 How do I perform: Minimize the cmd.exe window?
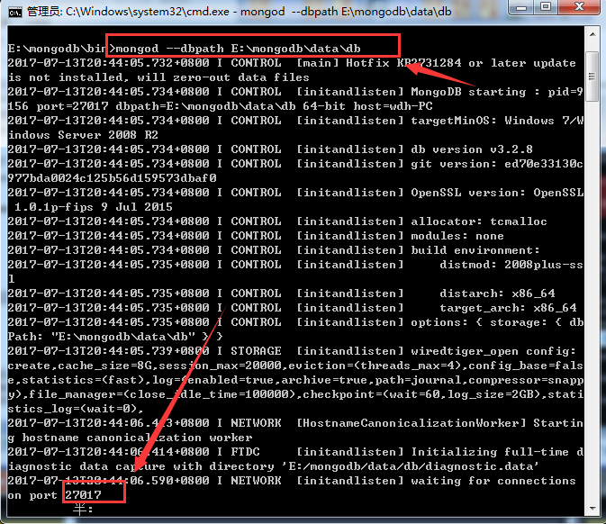pos(521,7)
